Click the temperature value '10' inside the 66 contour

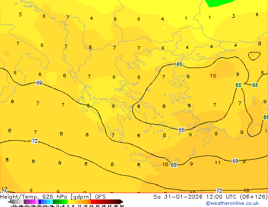213,76
